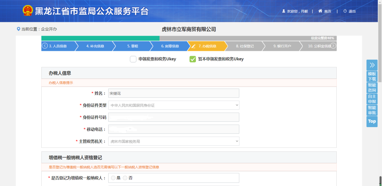
Task: Click the pencil icon on step 7
Action: coord(193,46)
